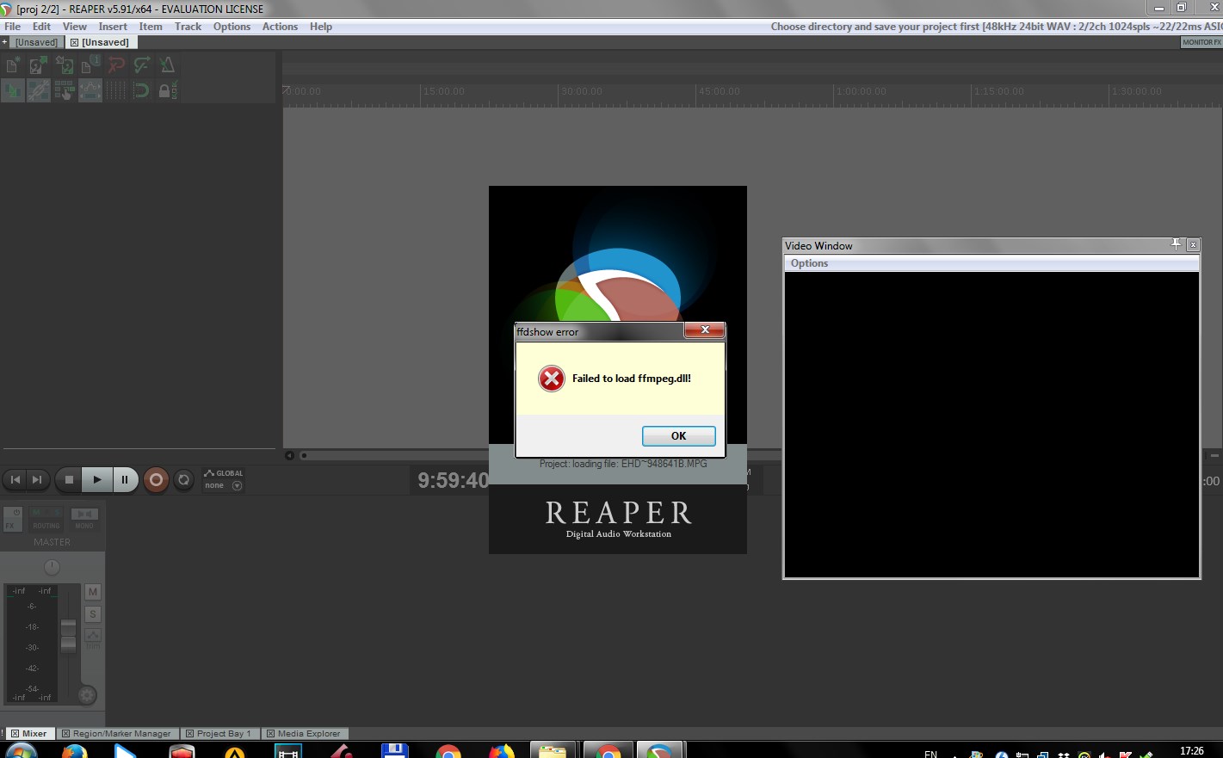Open the Edit menu
1223x758 pixels.
[x=41, y=27]
